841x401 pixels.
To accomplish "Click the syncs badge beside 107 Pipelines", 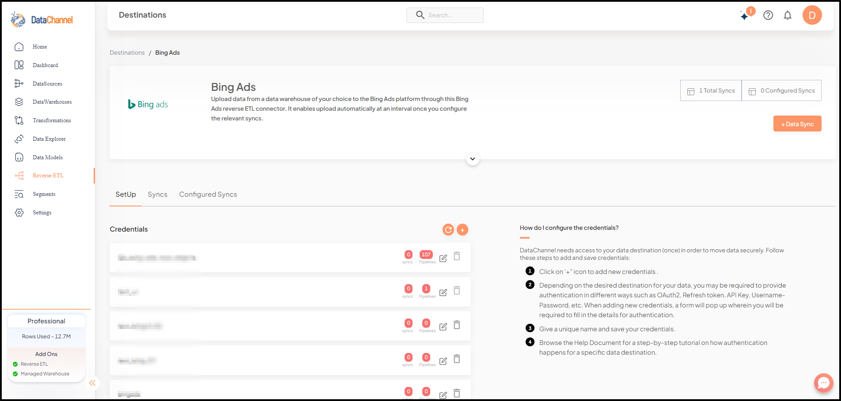I will pos(409,255).
